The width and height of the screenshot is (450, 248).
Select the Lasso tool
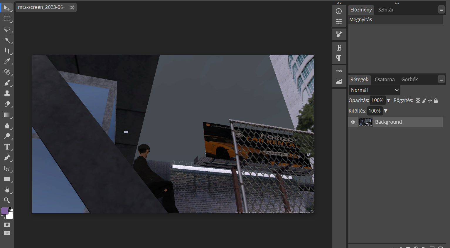click(7, 29)
